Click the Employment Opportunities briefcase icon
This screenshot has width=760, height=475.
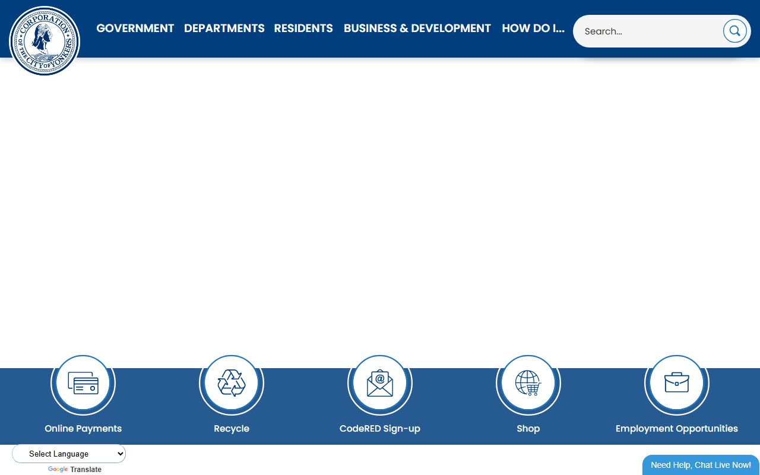(x=677, y=384)
